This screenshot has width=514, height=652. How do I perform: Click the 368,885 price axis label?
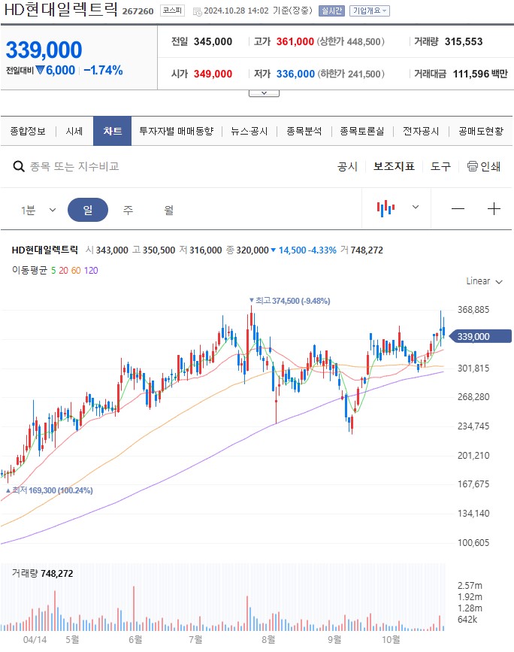(x=473, y=309)
